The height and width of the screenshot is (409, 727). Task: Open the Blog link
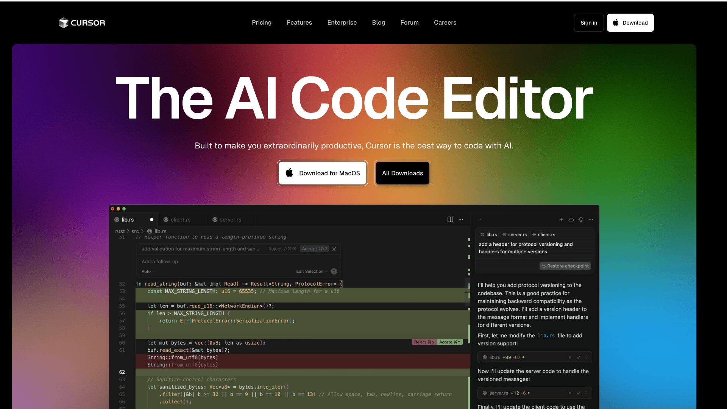(x=378, y=22)
